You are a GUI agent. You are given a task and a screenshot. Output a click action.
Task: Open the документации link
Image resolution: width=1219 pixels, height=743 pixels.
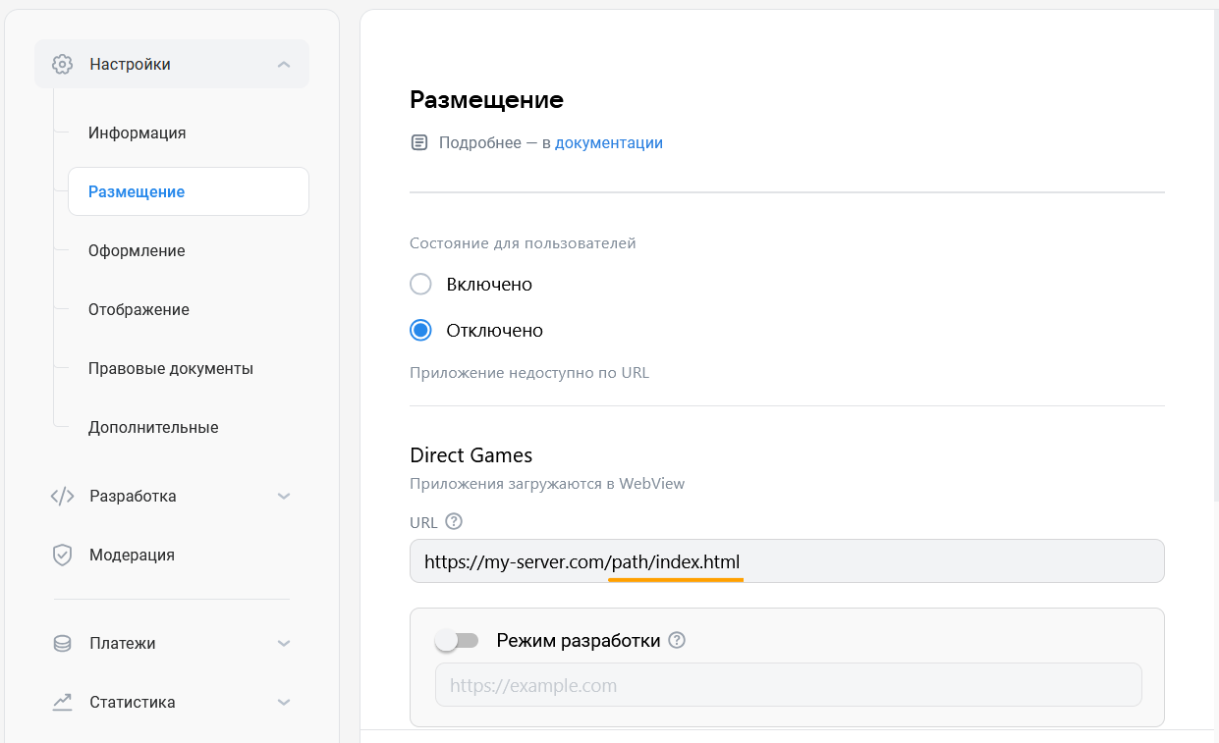[609, 142]
